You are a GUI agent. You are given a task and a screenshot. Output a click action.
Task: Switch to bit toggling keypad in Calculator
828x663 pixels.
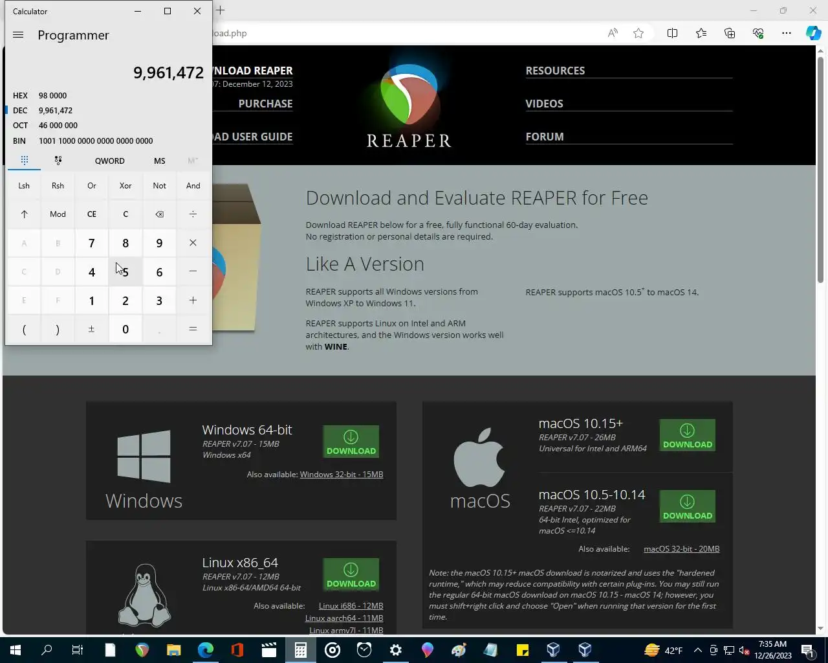[x=58, y=161]
